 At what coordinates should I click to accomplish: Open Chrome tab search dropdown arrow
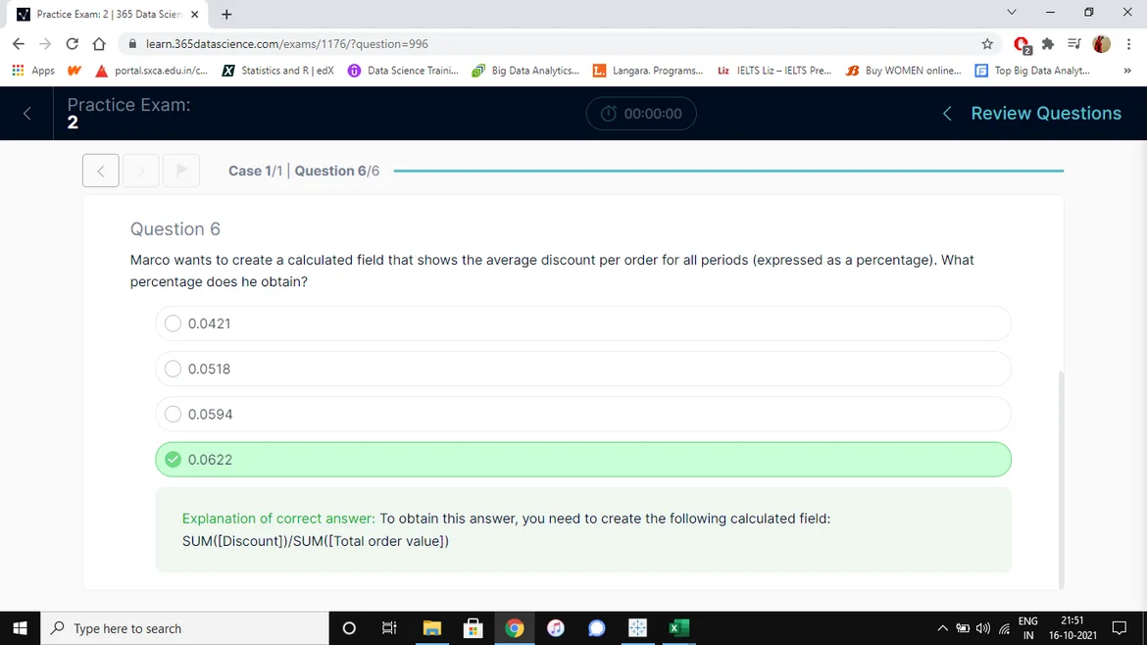point(1012,13)
